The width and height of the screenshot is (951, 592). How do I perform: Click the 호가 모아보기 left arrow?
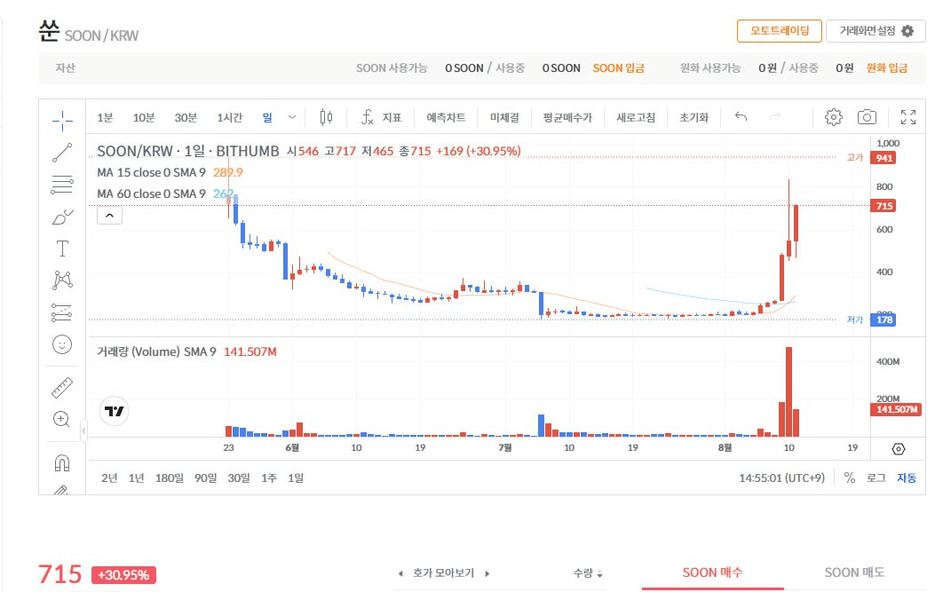(x=400, y=573)
